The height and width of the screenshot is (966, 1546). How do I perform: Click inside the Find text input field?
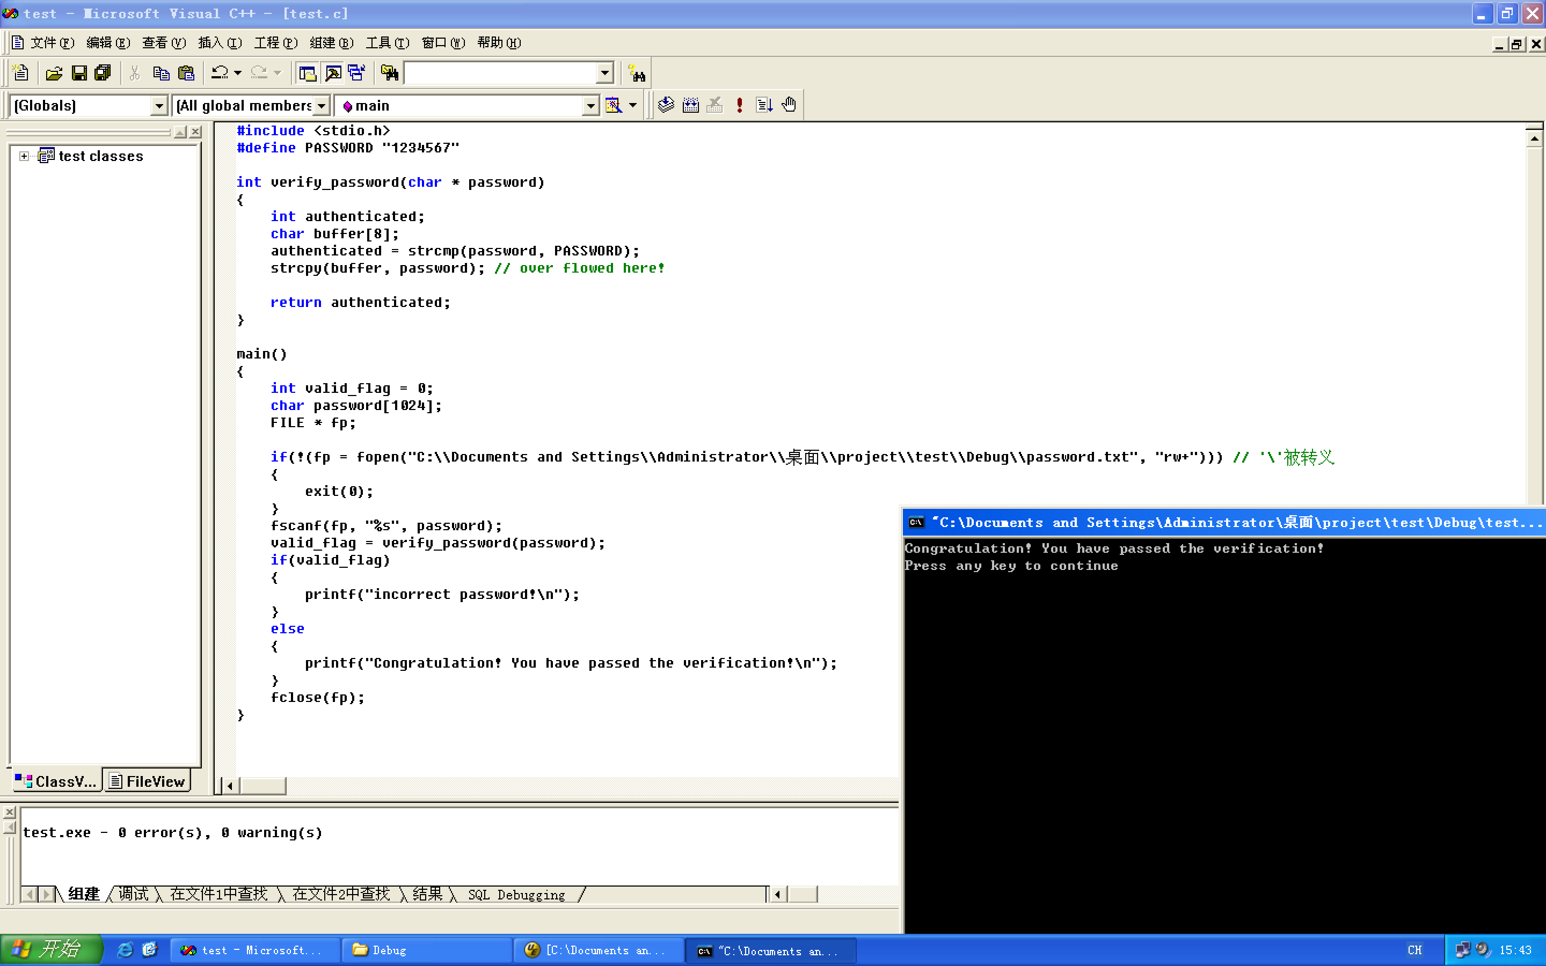tap(501, 73)
